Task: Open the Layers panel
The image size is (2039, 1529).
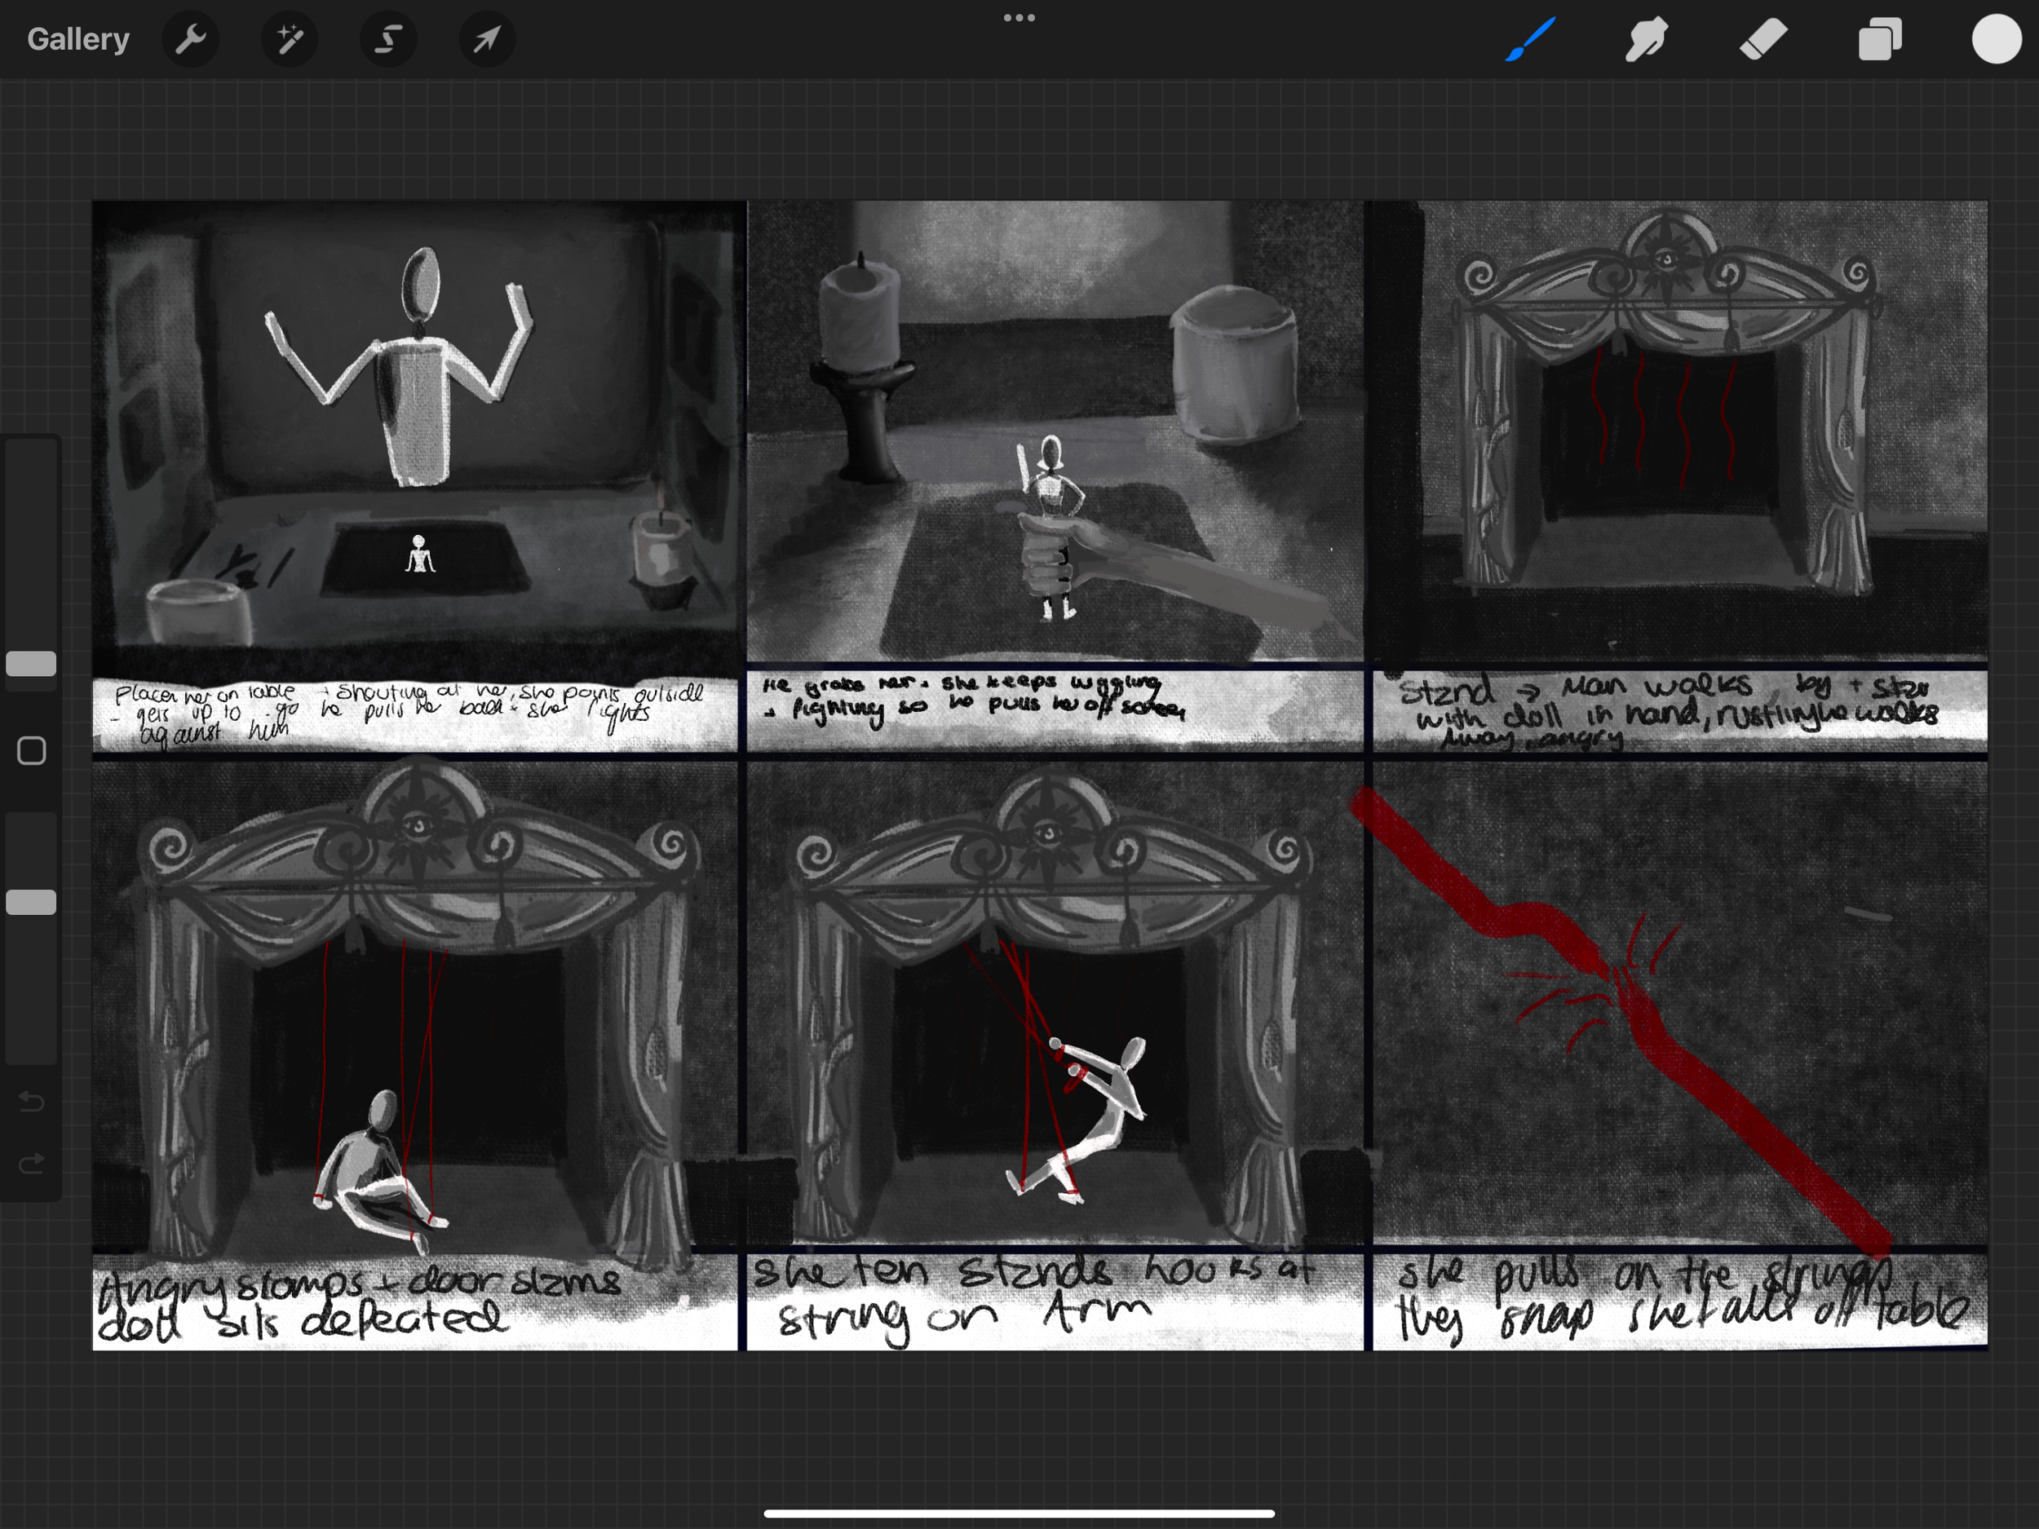Action: coord(1879,40)
